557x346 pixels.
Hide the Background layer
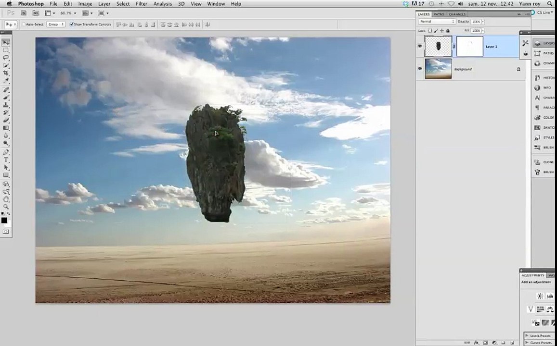point(420,69)
